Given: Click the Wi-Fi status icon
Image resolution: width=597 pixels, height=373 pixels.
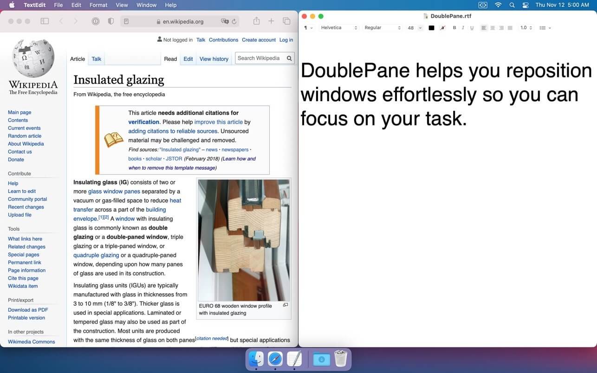Looking at the screenshot, I should pos(498,5).
